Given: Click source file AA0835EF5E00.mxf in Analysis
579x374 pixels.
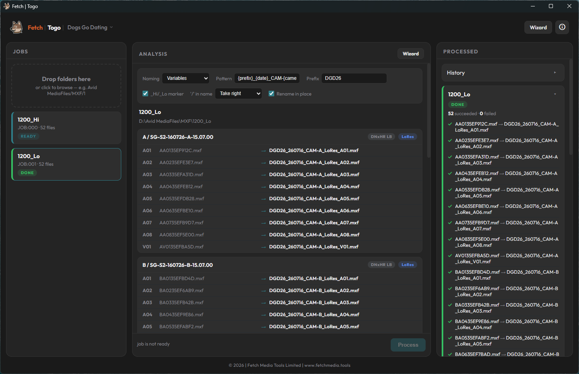Looking at the screenshot, I should click(x=181, y=235).
